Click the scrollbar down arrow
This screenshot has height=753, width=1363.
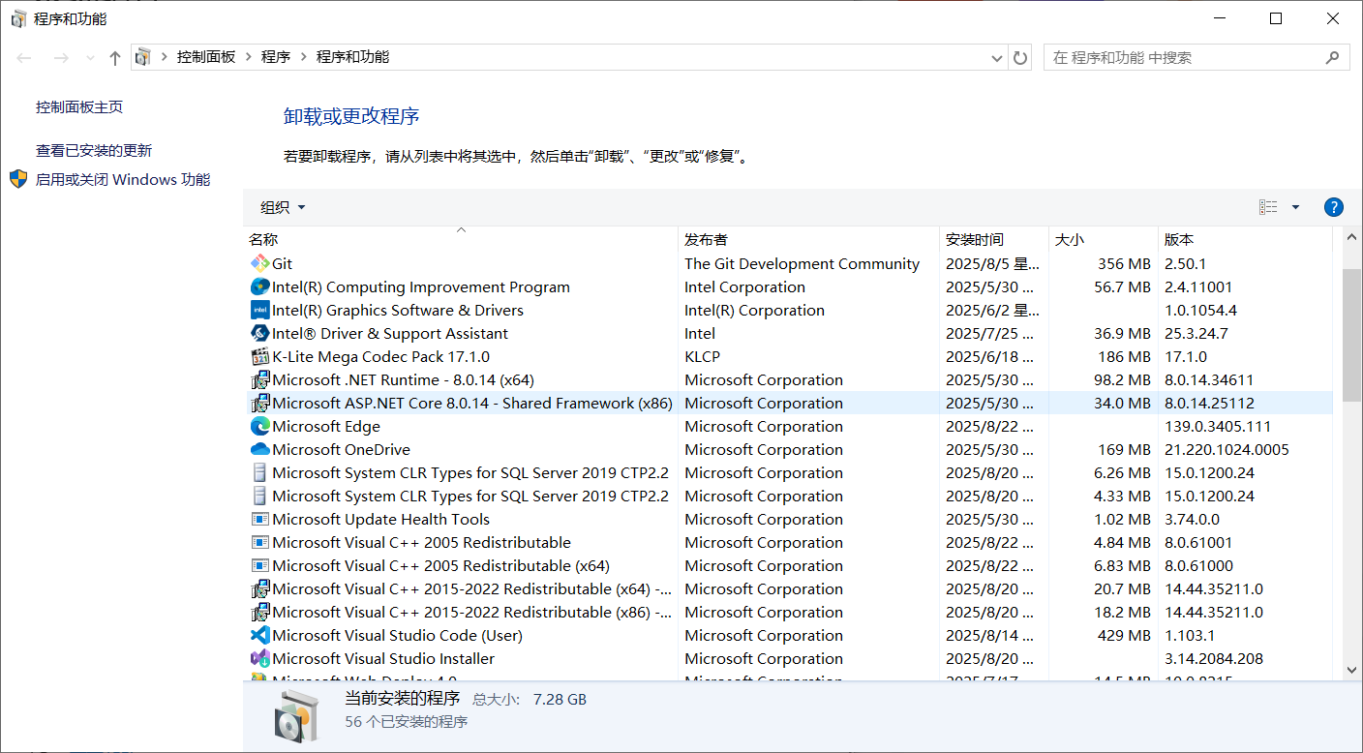1352,669
